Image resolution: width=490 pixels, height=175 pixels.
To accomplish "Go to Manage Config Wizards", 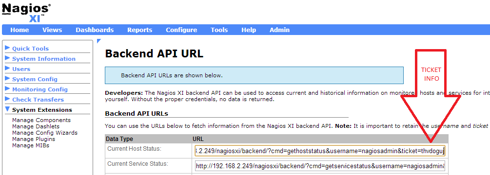I will 45,133.
